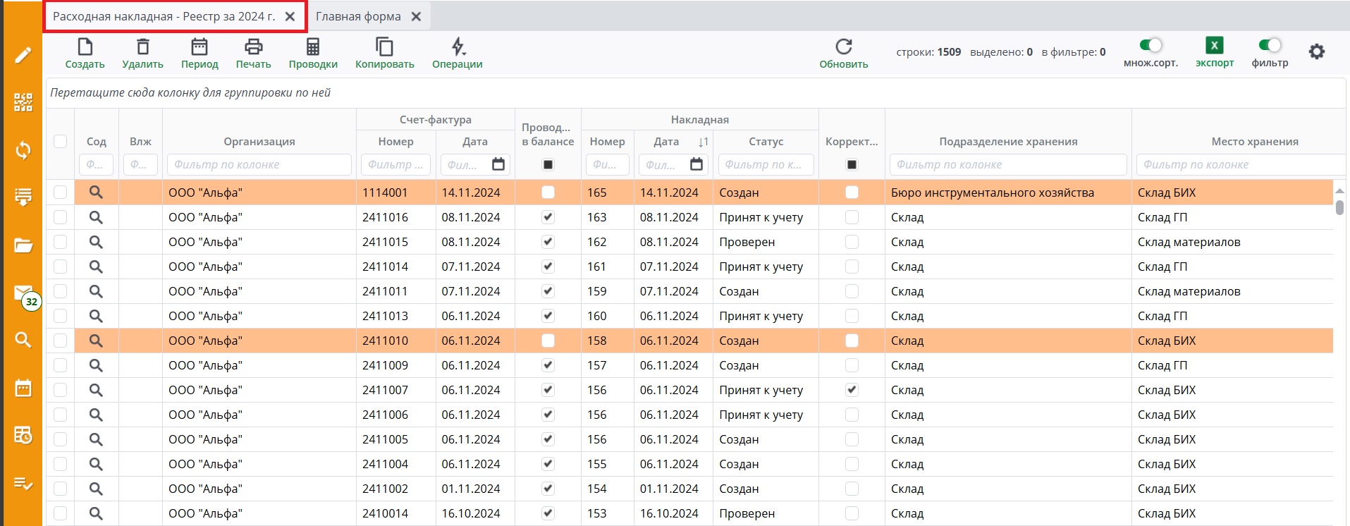This screenshot has height=526, width=1350.
Task: Click the Подразделение хранения filter input field
Action: (1007, 164)
